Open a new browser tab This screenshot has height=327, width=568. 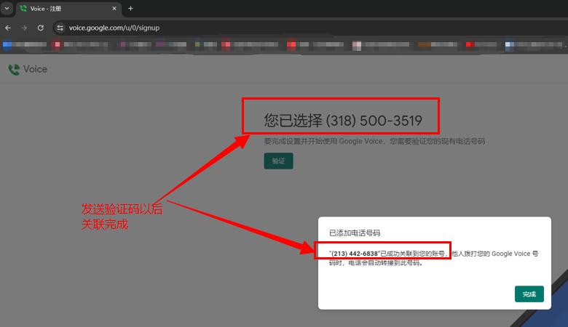coord(131,8)
